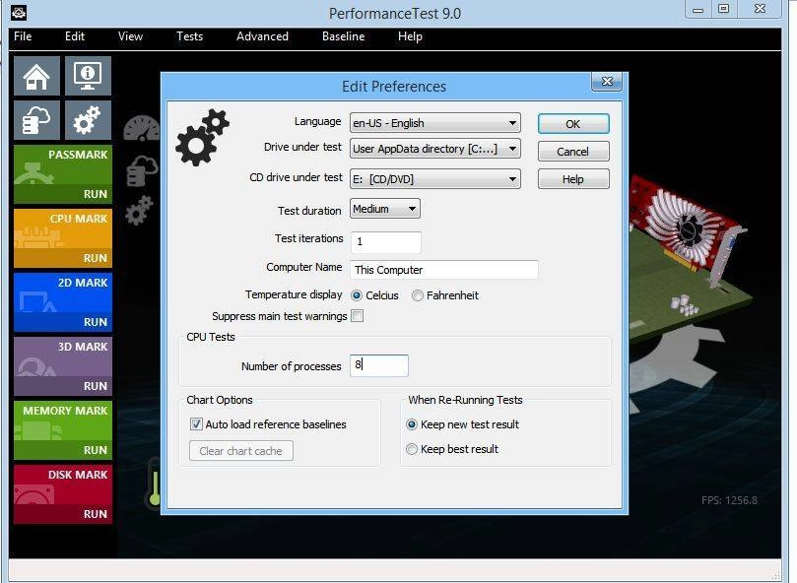Open the Language dropdown

(x=435, y=123)
